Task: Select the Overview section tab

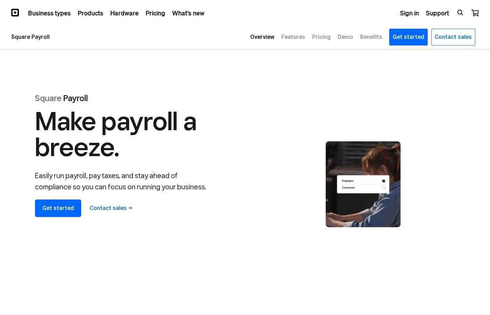Action: click(262, 37)
